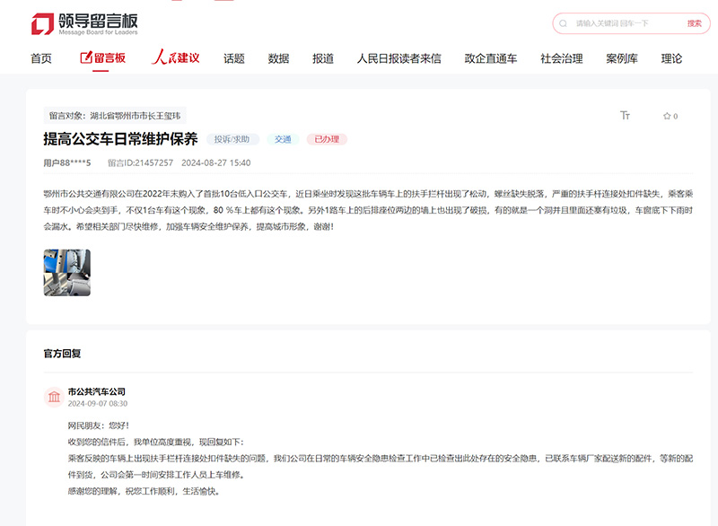718x526 pixels.
Task: Switch to the 案例库 tab
Action: pos(623,57)
